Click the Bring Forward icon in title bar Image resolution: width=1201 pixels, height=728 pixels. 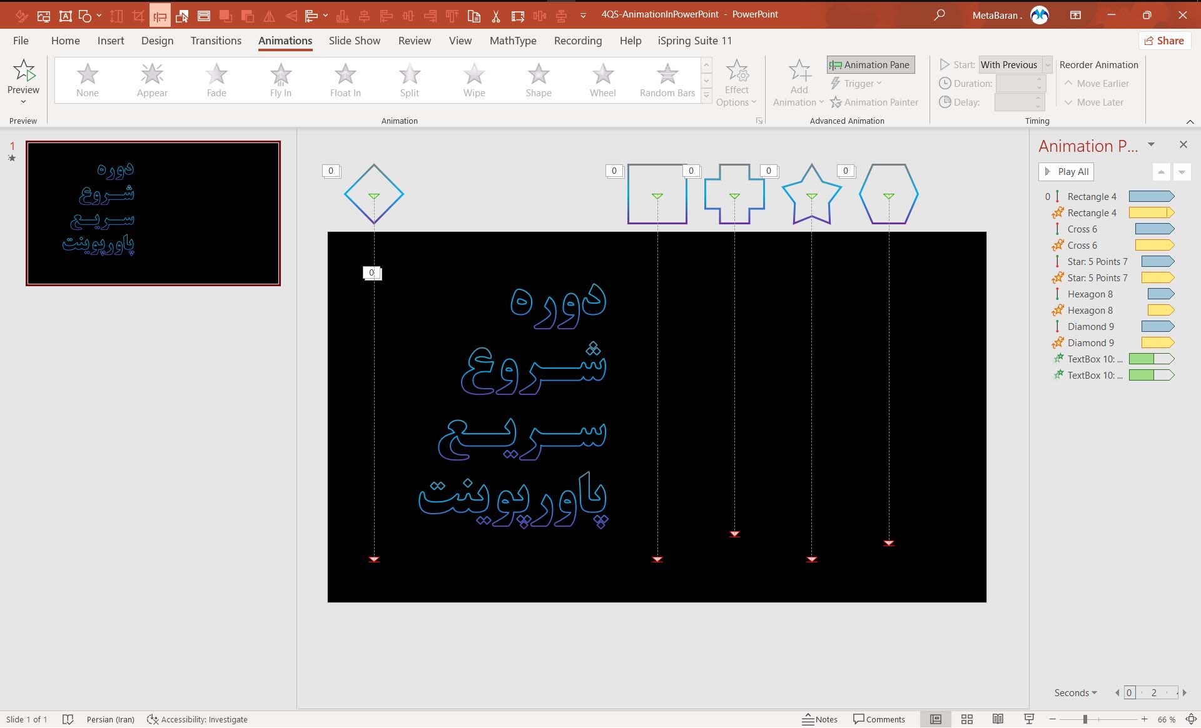tap(225, 16)
